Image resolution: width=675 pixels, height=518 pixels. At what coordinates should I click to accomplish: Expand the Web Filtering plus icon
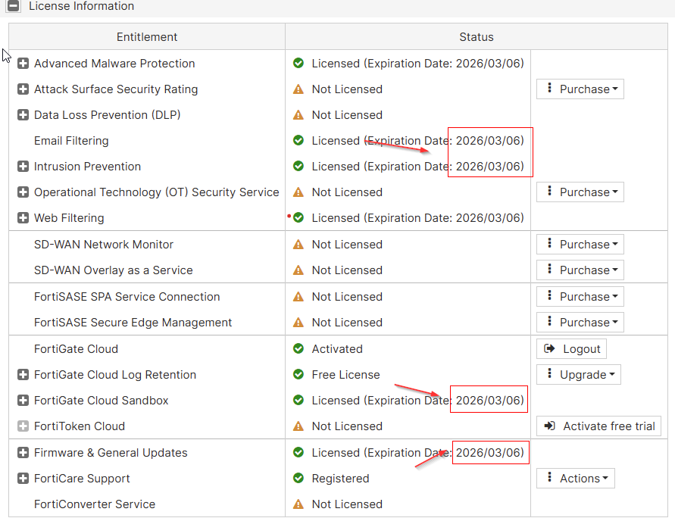pos(23,218)
